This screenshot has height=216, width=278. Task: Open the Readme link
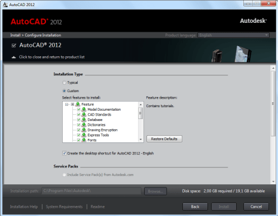[97, 207]
